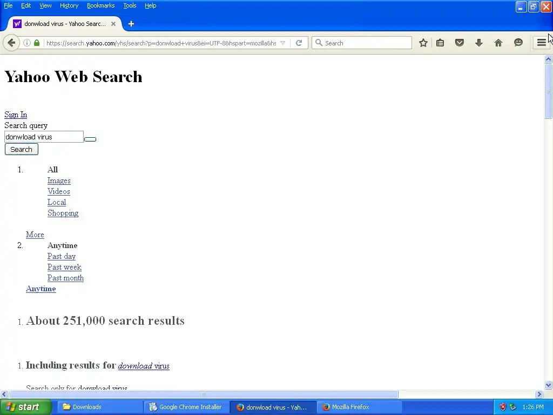Open the Firefox hamburger menu
Viewport: 553px width, 415px height.
coord(541,43)
